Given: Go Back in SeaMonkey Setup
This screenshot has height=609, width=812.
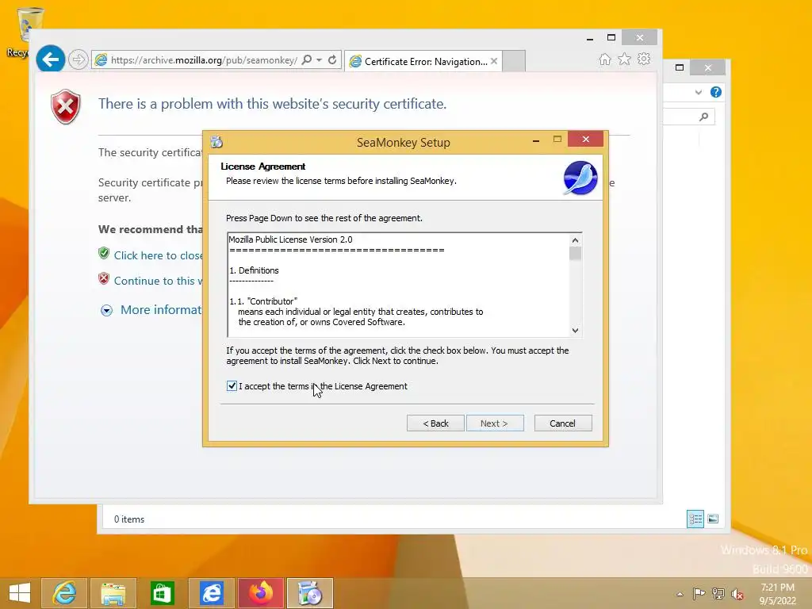Looking at the screenshot, I should pos(435,423).
